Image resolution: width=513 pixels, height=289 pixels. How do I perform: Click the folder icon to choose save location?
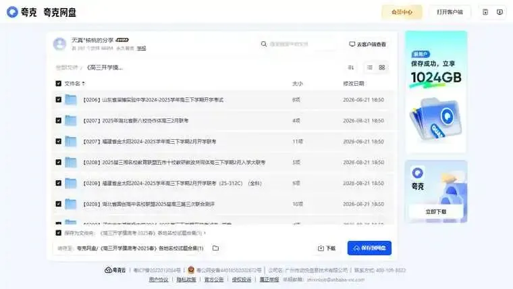pos(215,248)
